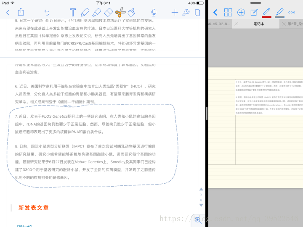
Task: Jump to previous page with up triangle
Action: tap(201, 189)
